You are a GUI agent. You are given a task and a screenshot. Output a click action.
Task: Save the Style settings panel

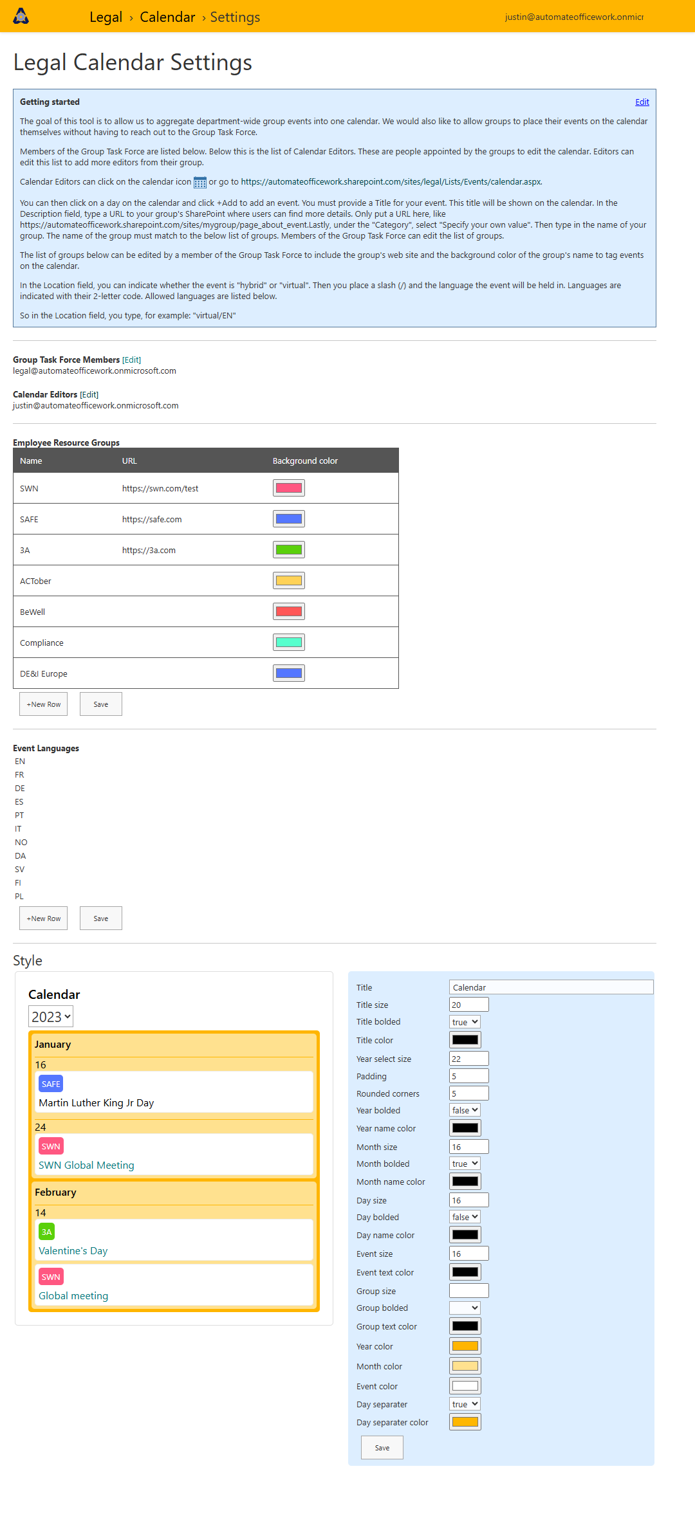(382, 1448)
